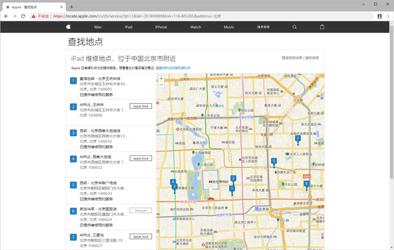The image size is (394, 250).
Task: Click blue badge 1 in the results list
Action: click(73, 81)
